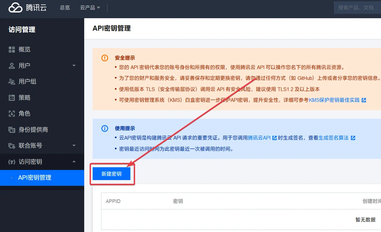This screenshot has width=381, height=232.
Task: Open the 概览 overview icon in sidebar
Action: [12, 50]
